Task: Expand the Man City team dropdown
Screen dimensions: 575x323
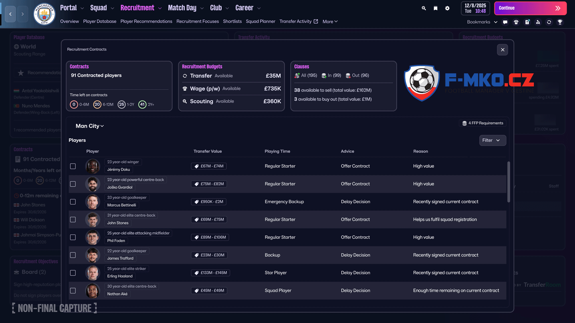Action: (90, 126)
